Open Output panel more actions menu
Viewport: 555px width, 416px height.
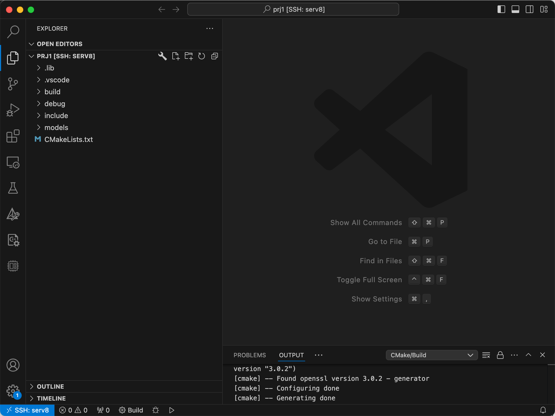(x=514, y=355)
